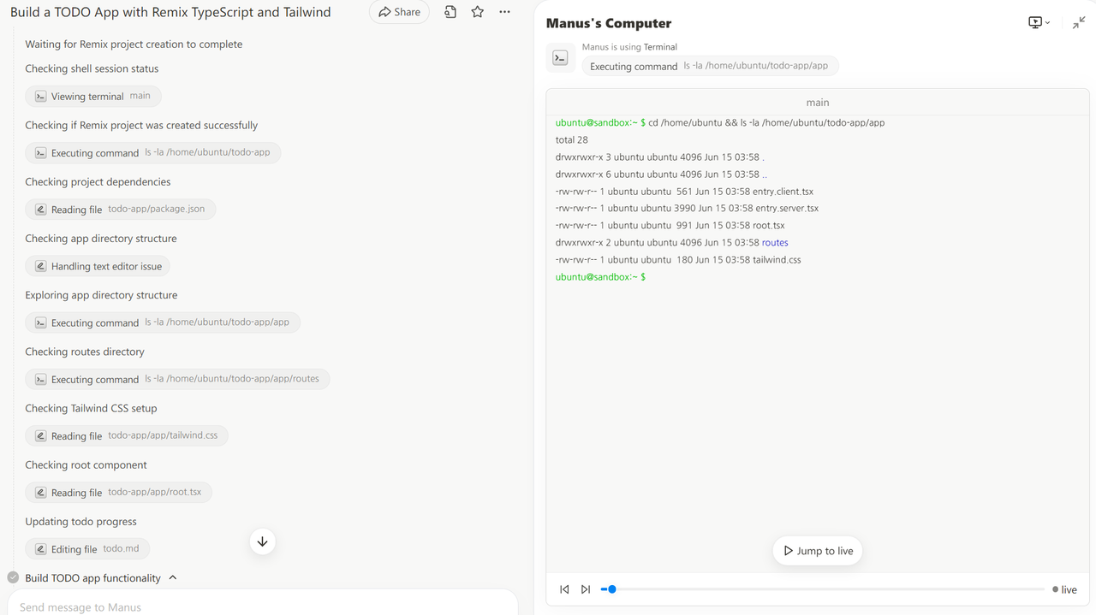Click the Share button
This screenshot has width=1096, height=615.
[399, 12]
